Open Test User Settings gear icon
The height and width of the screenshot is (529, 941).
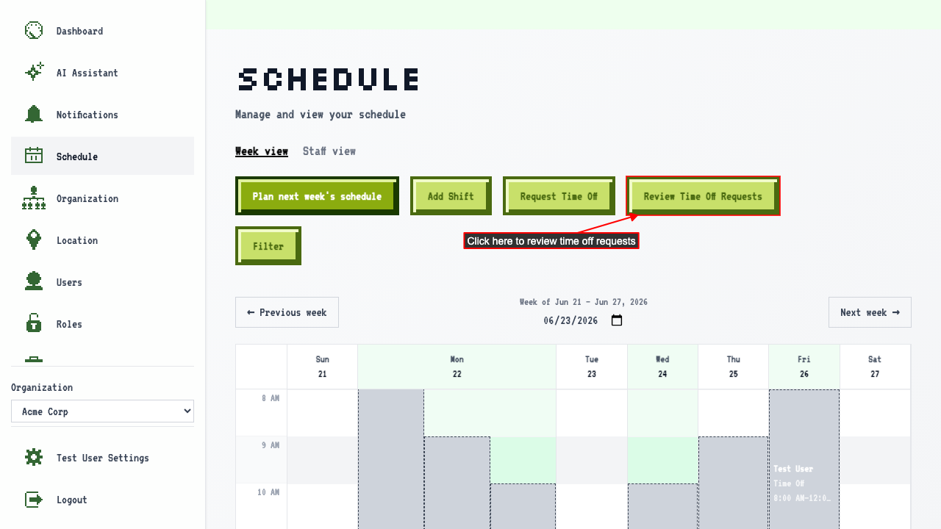(x=34, y=458)
